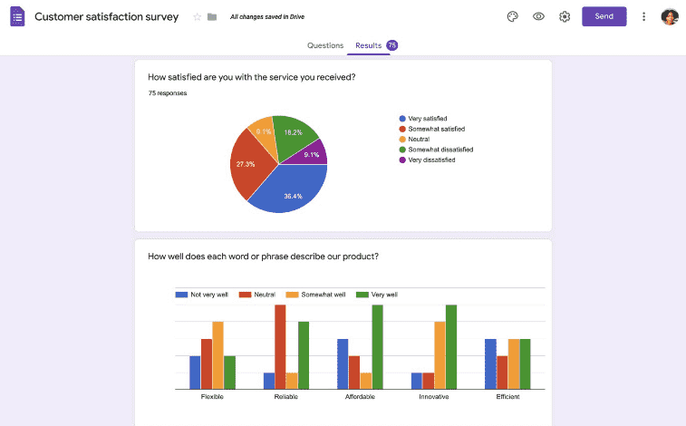
Task: Click the Very satisfied legend dot
Action: (x=402, y=119)
